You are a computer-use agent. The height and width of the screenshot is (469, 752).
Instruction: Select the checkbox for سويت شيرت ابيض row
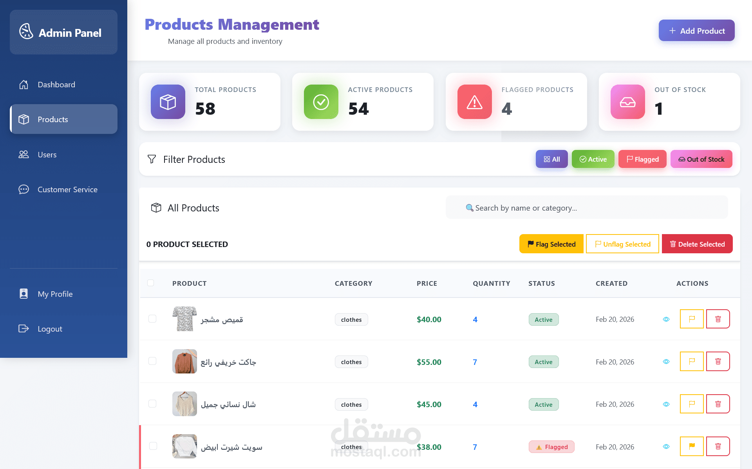tap(153, 446)
